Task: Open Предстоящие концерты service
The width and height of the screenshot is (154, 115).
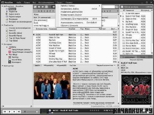Action: (22, 52)
